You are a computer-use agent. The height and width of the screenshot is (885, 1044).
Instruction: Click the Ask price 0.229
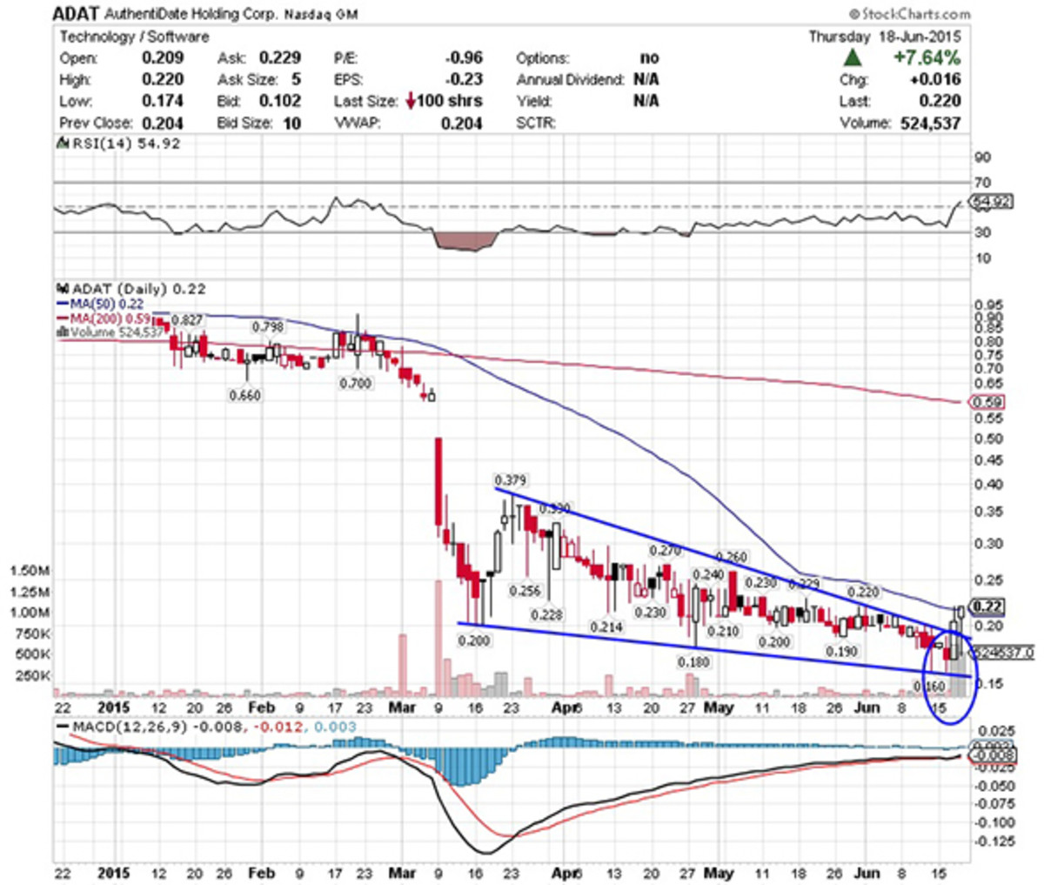click(280, 58)
